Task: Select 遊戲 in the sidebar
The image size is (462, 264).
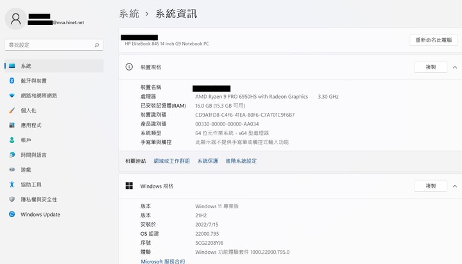Action: pyautogui.click(x=54, y=170)
